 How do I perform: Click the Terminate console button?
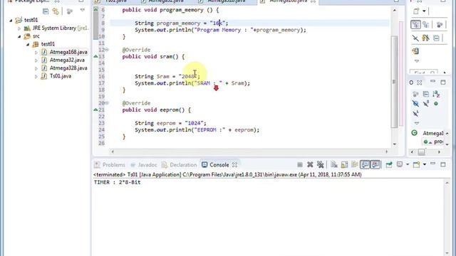tap(300, 165)
